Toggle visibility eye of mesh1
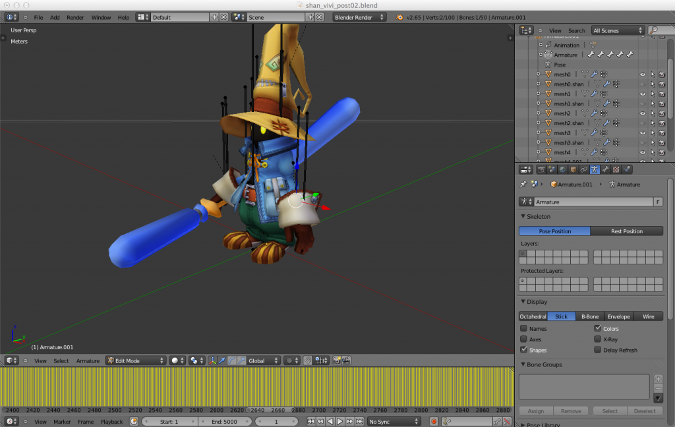 tap(643, 94)
